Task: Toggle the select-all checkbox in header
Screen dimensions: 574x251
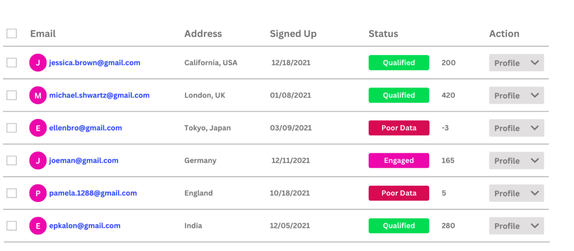Action: [x=12, y=34]
